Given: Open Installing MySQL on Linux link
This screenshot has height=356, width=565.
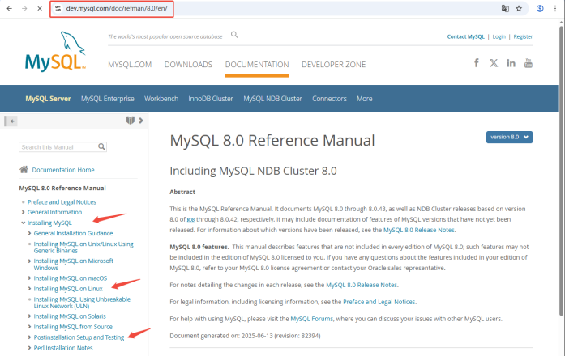Looking at the screenshot, I should tap(68, 289).
